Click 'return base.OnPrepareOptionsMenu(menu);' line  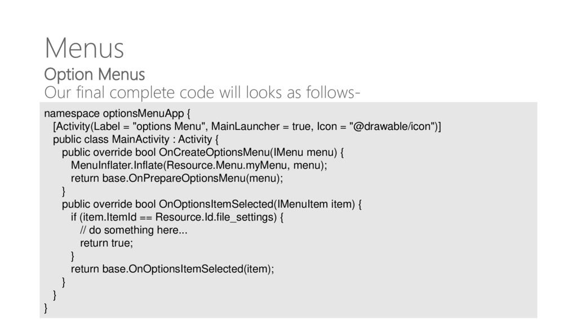[x=177, y=178]
